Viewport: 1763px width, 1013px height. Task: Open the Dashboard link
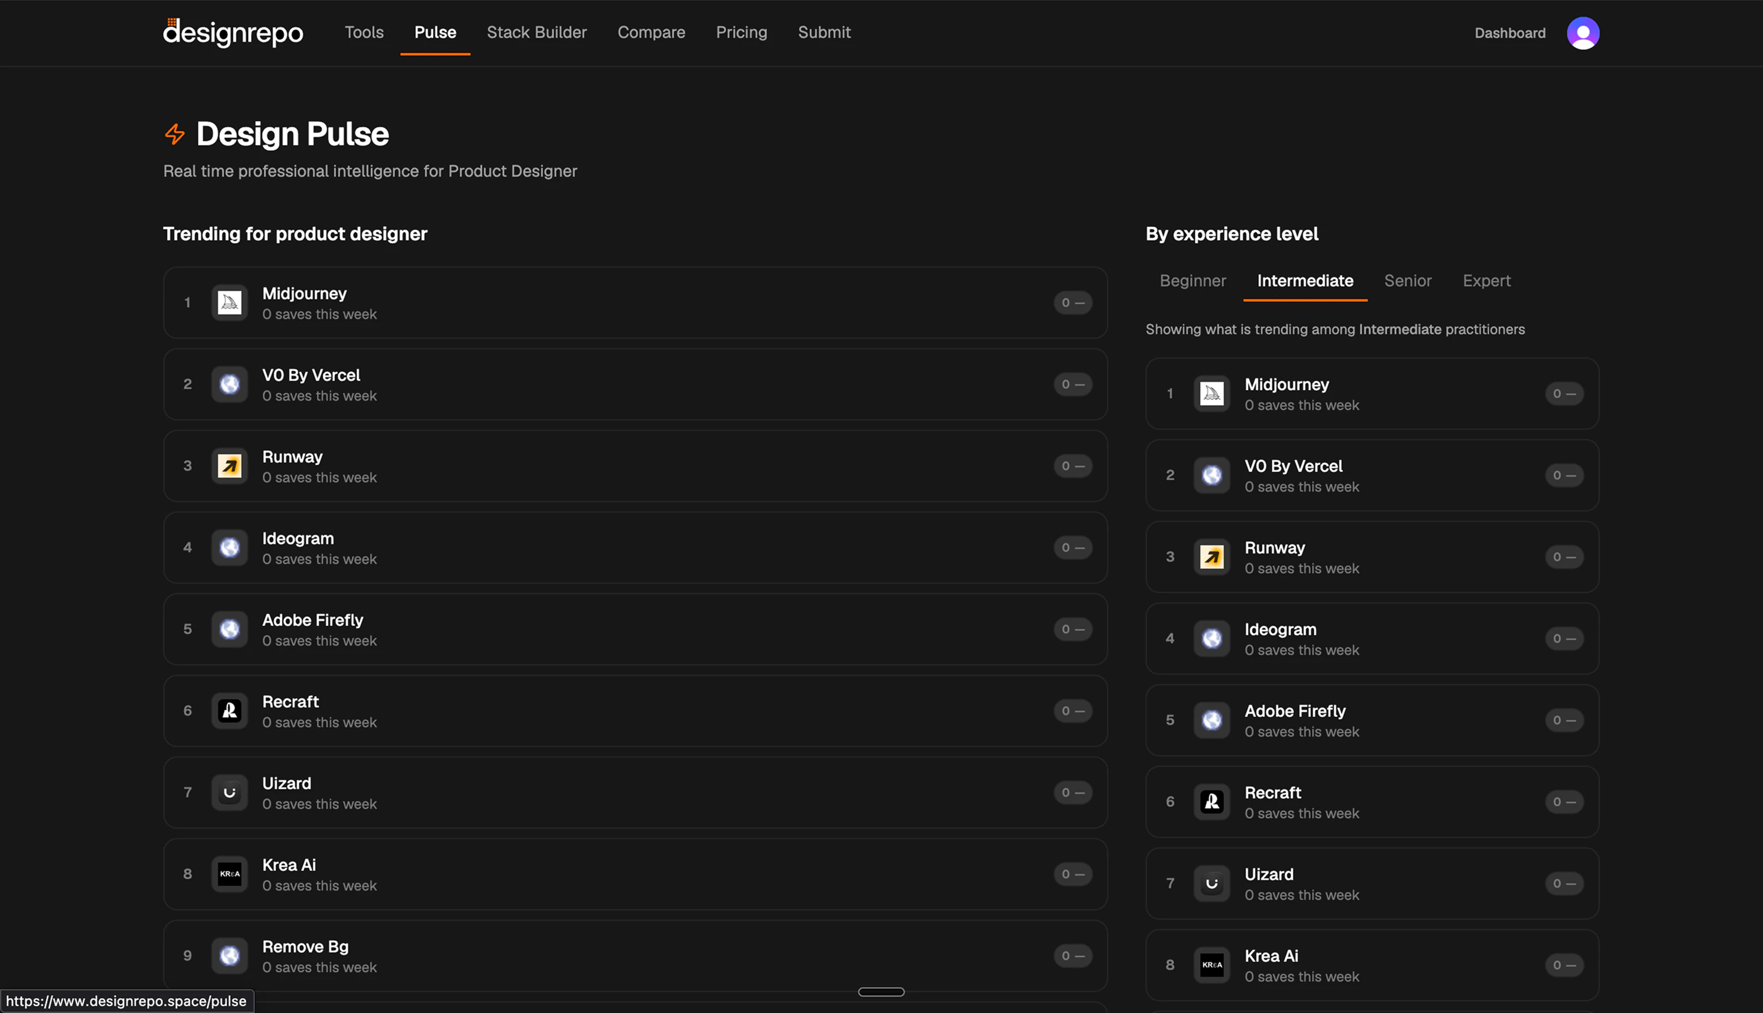1510,33
